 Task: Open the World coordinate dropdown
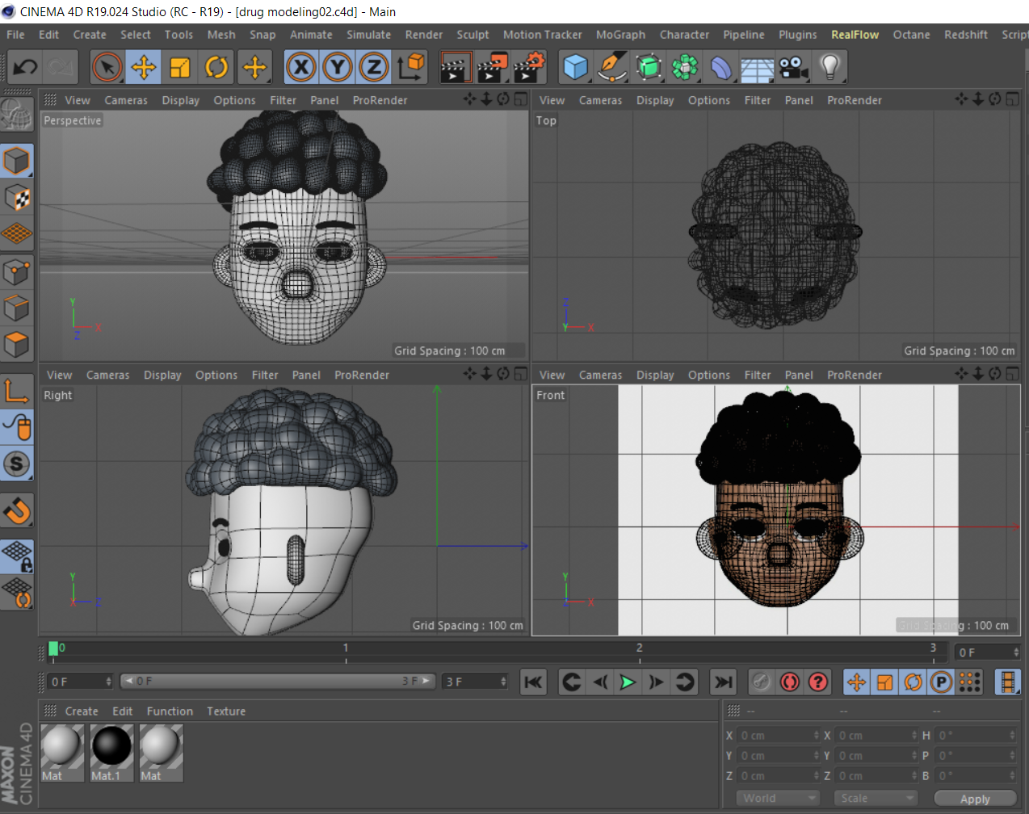pos(776,798)
